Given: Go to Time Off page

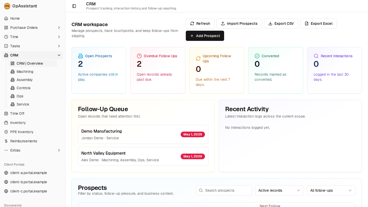Looking at the screenshot, I should coord(32,113).
